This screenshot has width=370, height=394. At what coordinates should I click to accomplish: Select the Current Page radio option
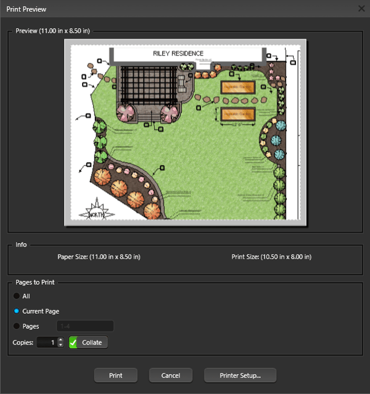17,311
